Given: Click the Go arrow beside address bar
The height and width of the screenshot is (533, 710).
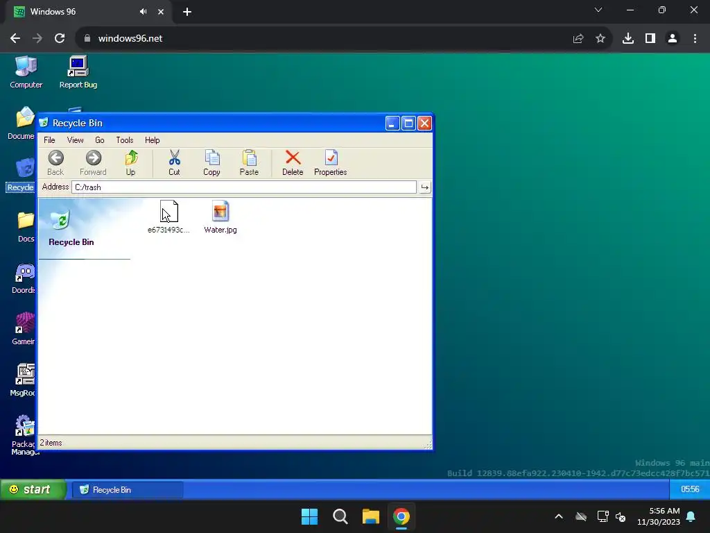Looking at the screenshot, I should (425, 187).
